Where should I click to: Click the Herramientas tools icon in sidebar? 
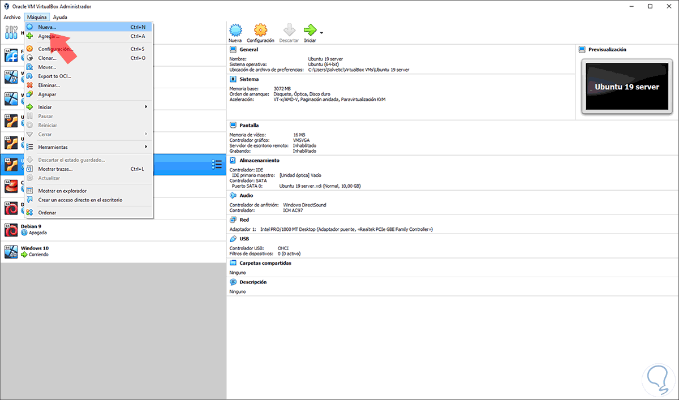point(11,33)
